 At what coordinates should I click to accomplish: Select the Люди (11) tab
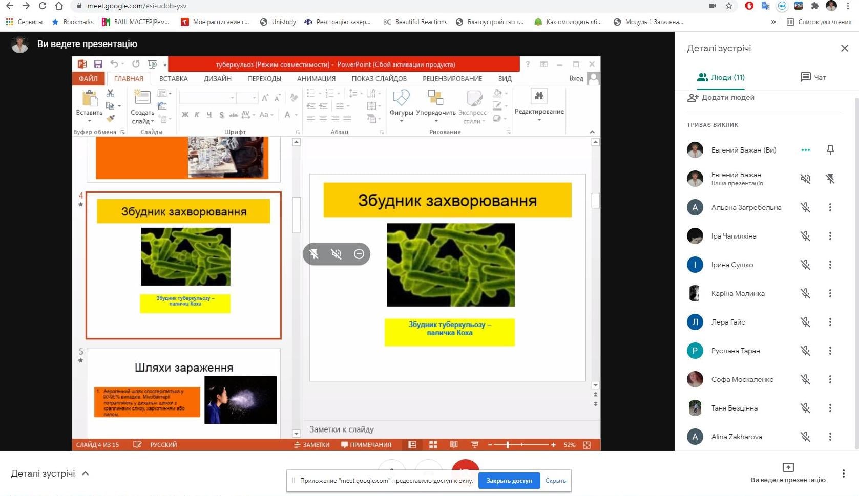(721, 77)
